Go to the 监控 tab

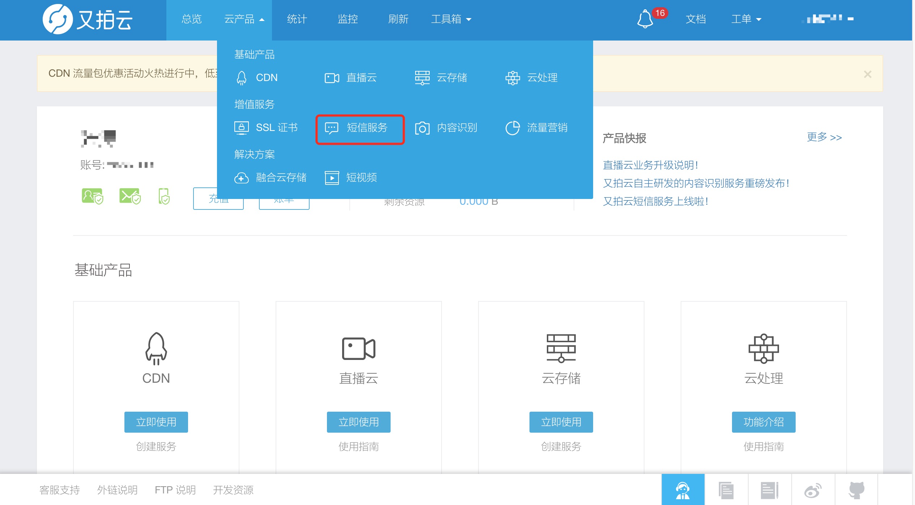coord(348,19)
